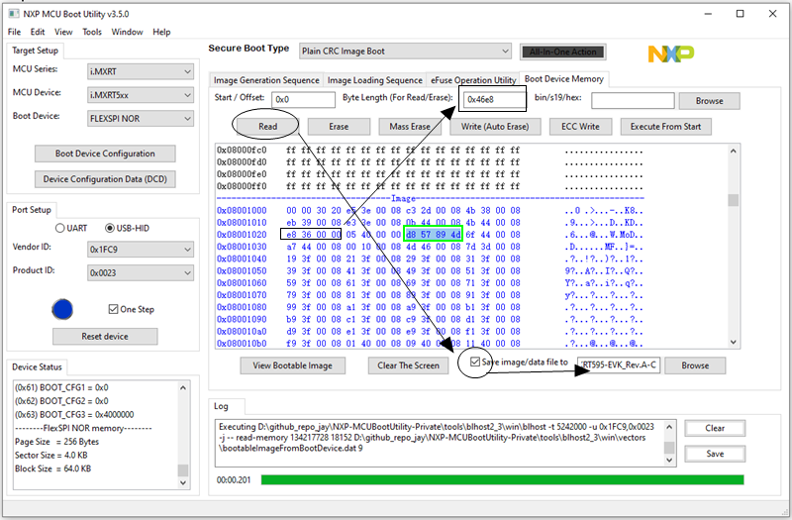Click the blue connection status indicator
The width and height of the screenshot is (792, 520).
point(62,309)
